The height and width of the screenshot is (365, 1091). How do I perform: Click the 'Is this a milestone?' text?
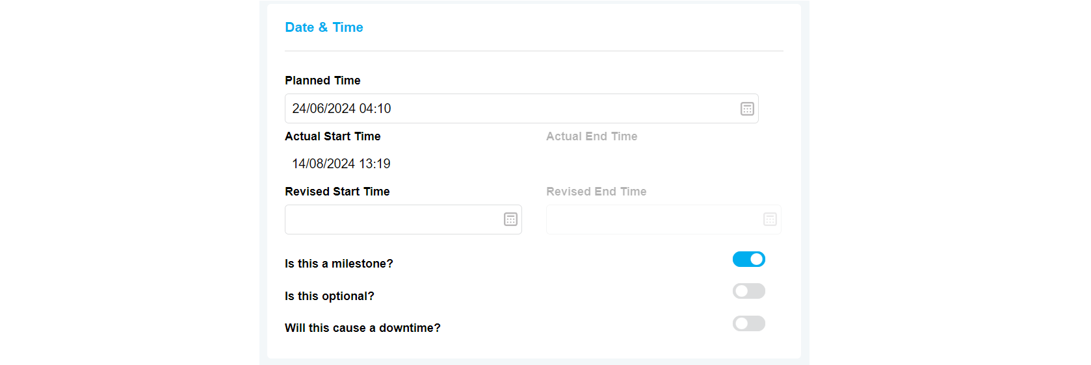click(339, 264)
